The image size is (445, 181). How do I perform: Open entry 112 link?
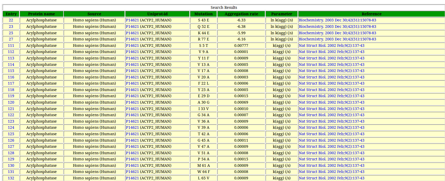(x=11, y=52)
